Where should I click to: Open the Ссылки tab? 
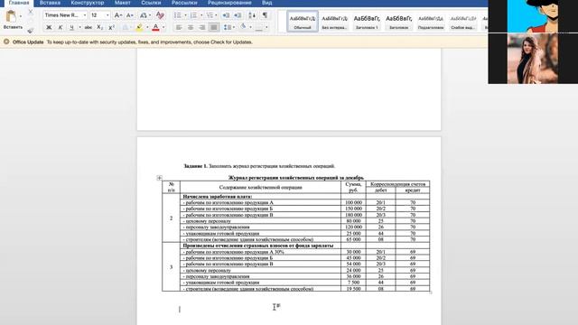(151, 3)
